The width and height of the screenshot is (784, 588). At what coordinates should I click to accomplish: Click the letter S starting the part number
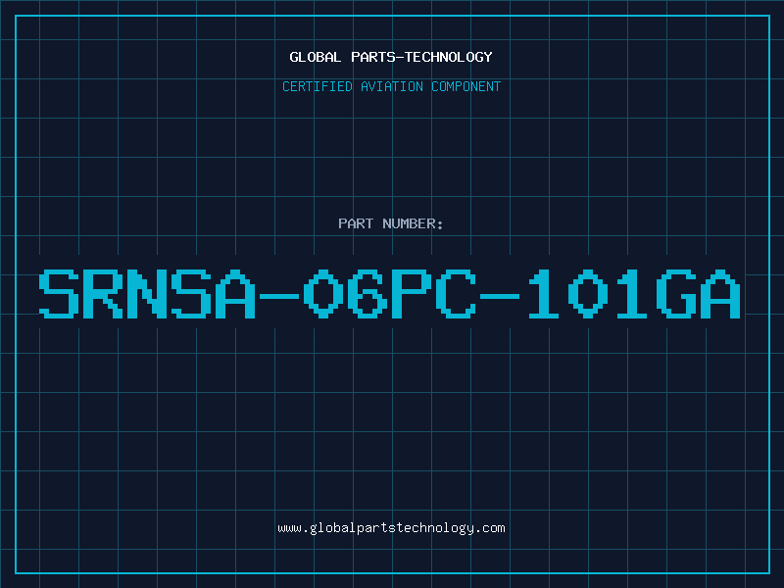pos(59,294)
